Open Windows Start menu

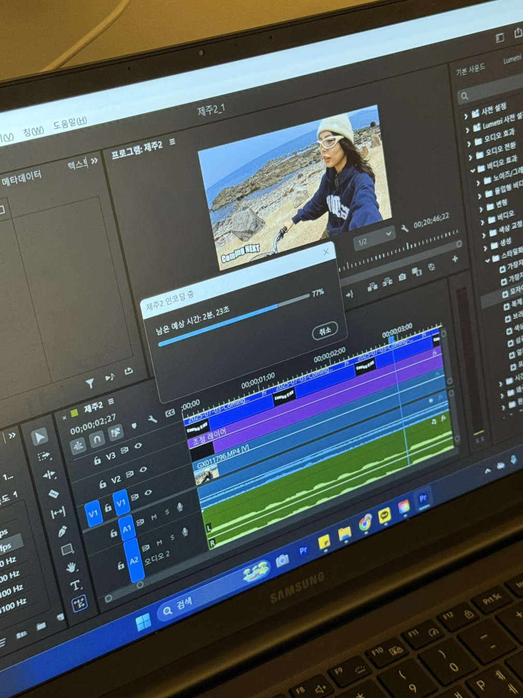click(x=143, y=622)
